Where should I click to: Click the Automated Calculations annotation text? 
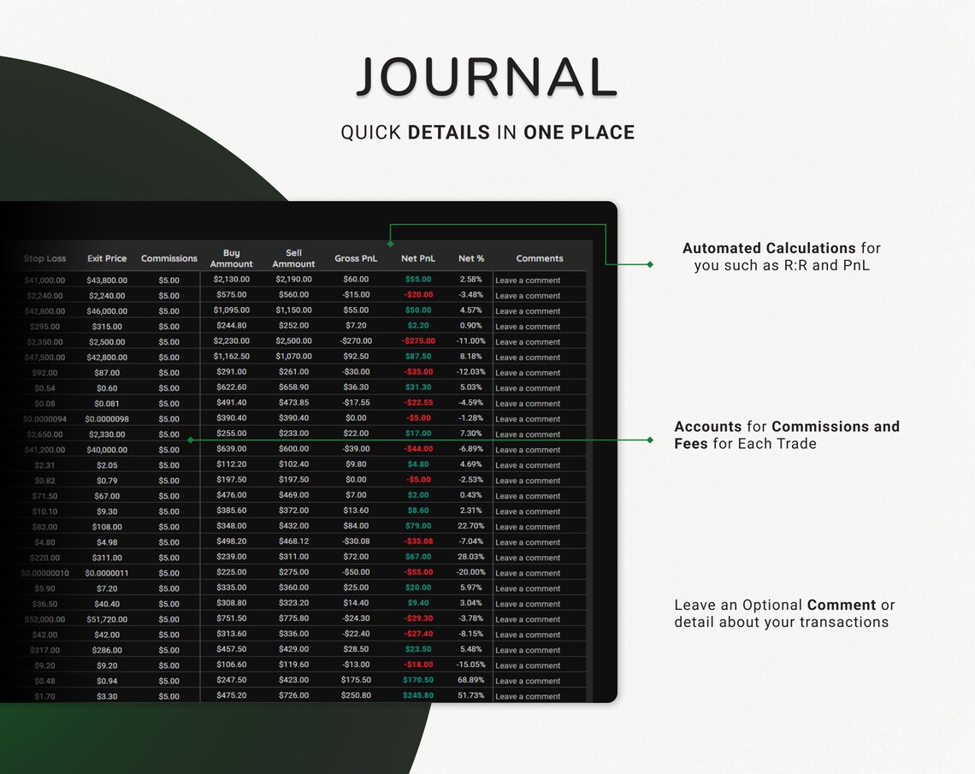point(782,257)
